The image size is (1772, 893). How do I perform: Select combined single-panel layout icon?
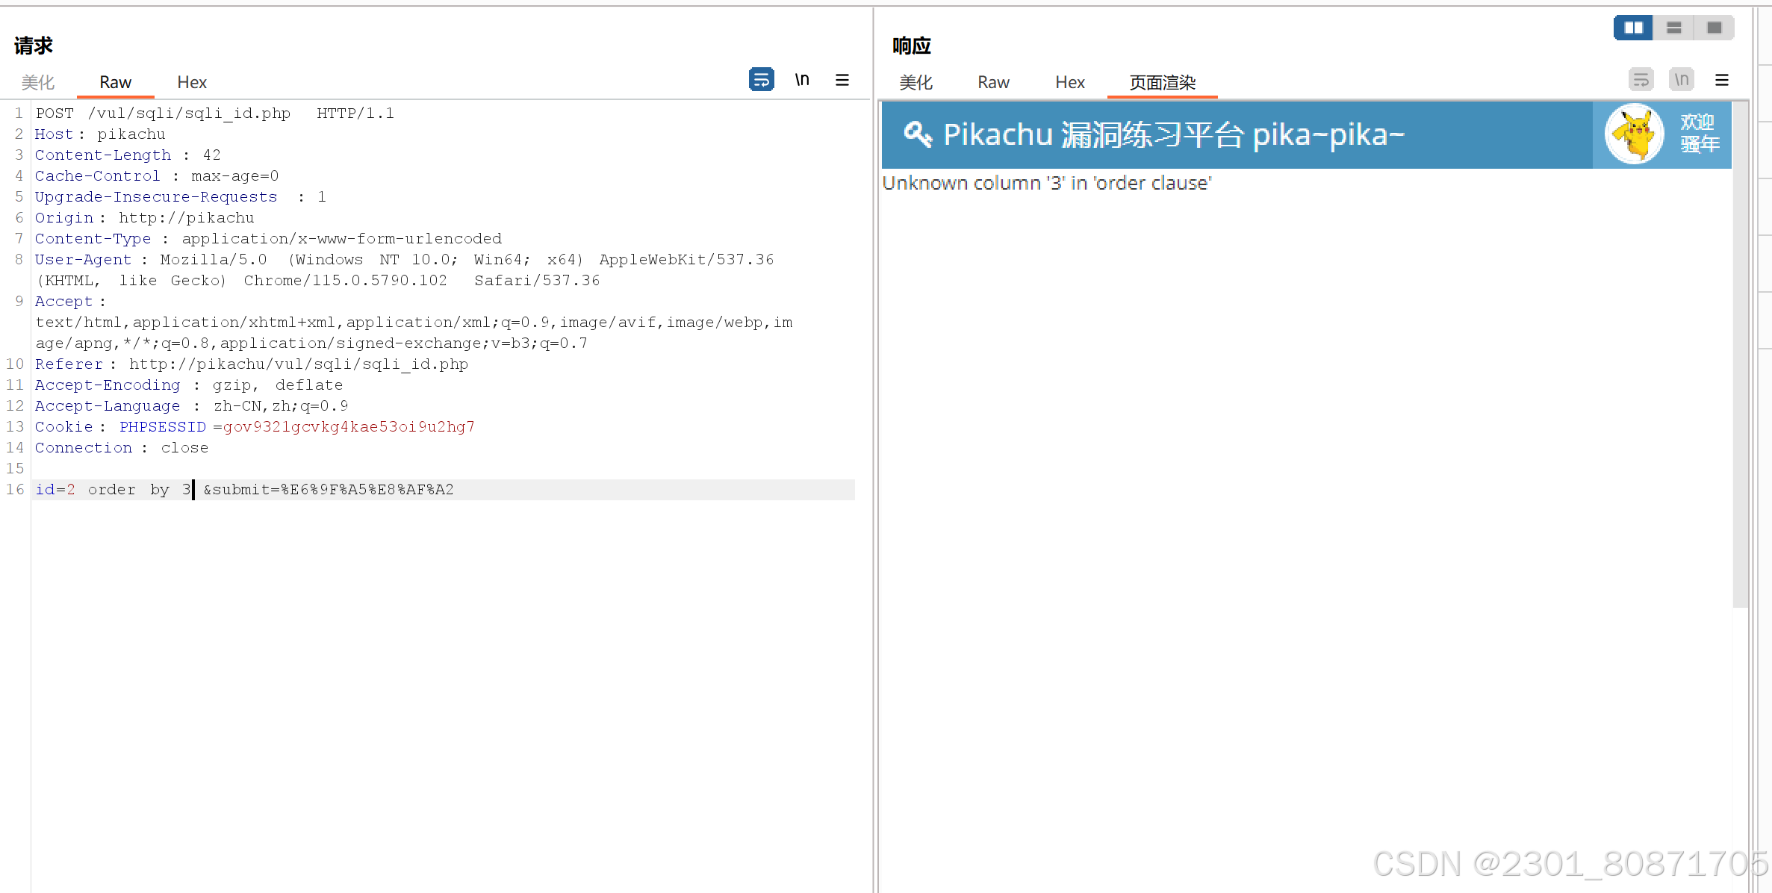(1714, 28)
